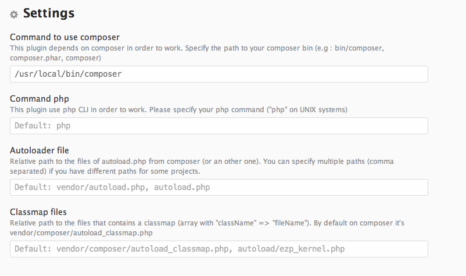This screenshot has width=466, height=276.
Task: Click the Settings heading text
Action: tap(49, 13)
